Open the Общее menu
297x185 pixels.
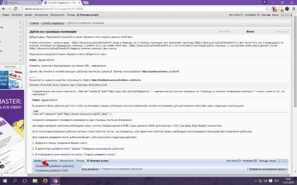pos(5,15)
